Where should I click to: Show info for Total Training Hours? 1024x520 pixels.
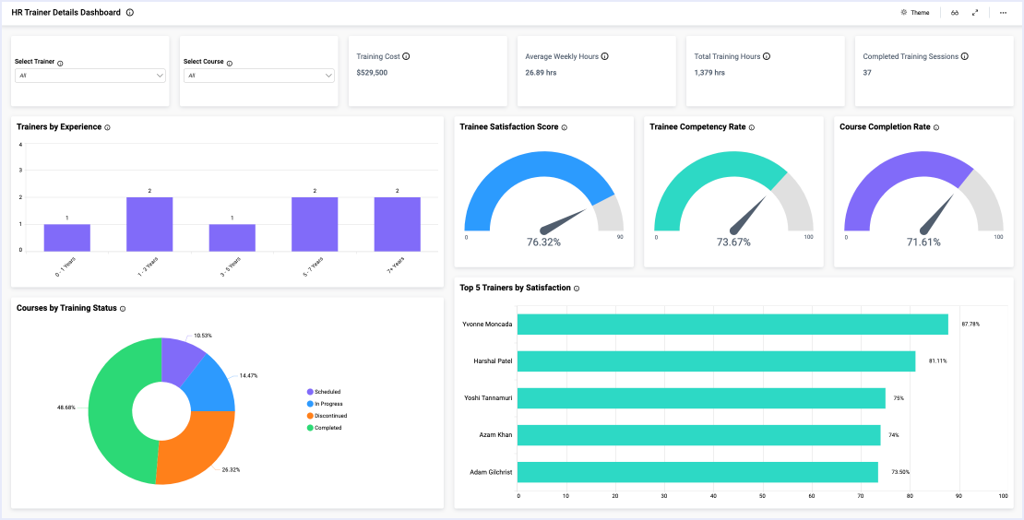tap(767, 56)
